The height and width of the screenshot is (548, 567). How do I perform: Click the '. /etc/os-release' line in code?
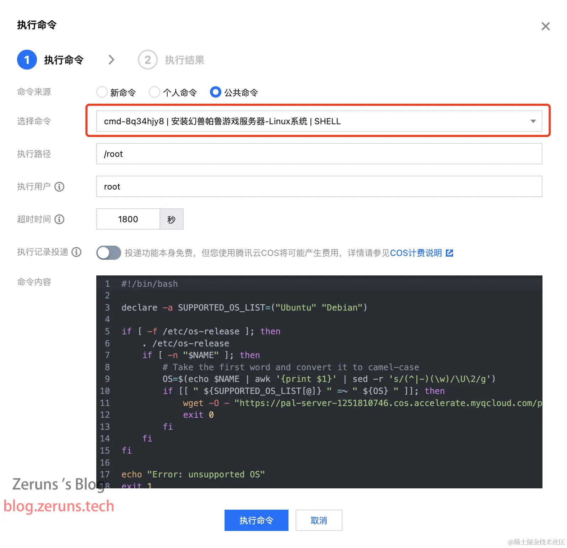click(x=186, y=343)
